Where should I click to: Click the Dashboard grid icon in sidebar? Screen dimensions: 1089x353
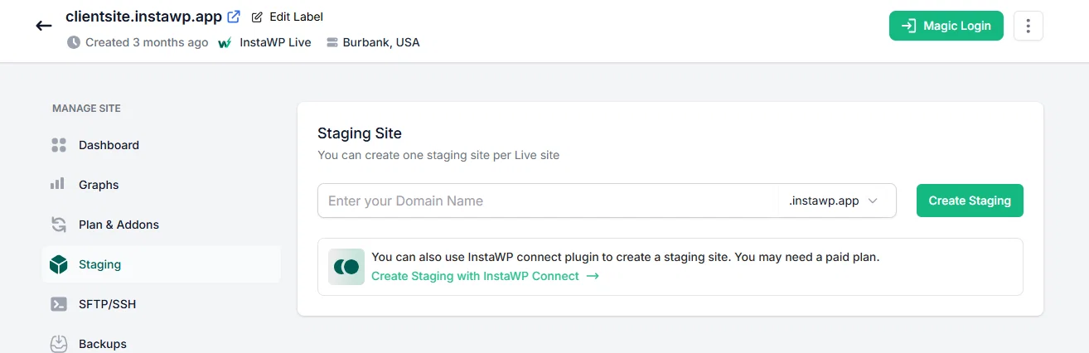pos(59,145)
